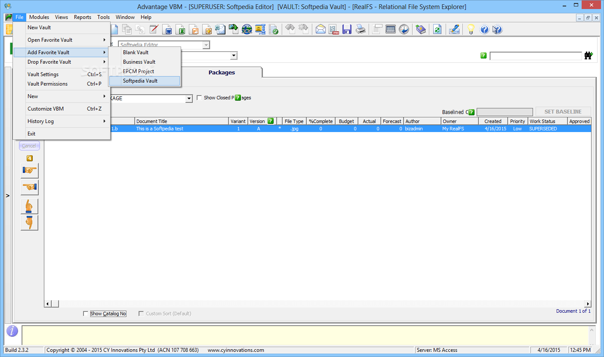Click the signature pen toolbar icon

click(x=454, y=30)
